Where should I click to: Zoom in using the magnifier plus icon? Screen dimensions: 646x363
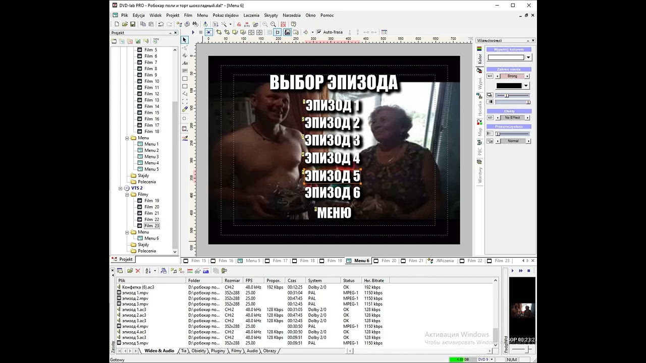pyautogui.click(x=265, y=24)
